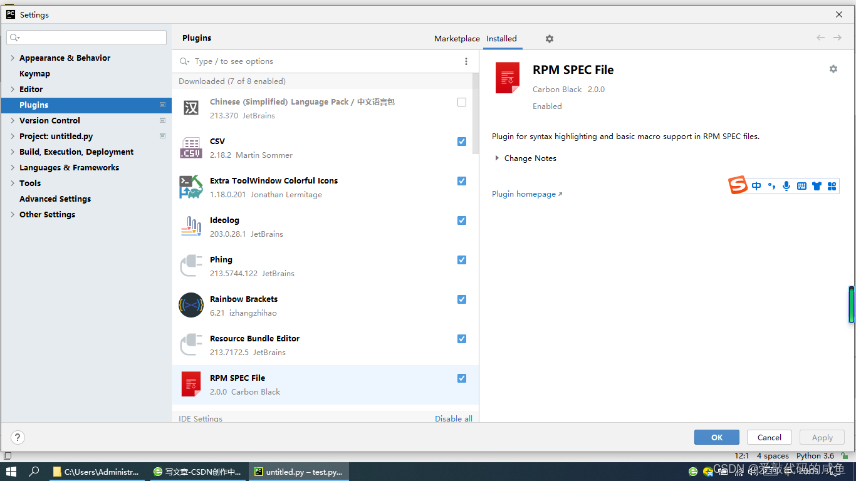The height and width of the screenshot is (481, 856).
Task: Click the OK button
Action: coord(717,437)
